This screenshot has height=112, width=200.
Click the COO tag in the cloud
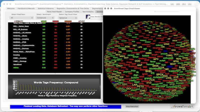pos(137,61)
